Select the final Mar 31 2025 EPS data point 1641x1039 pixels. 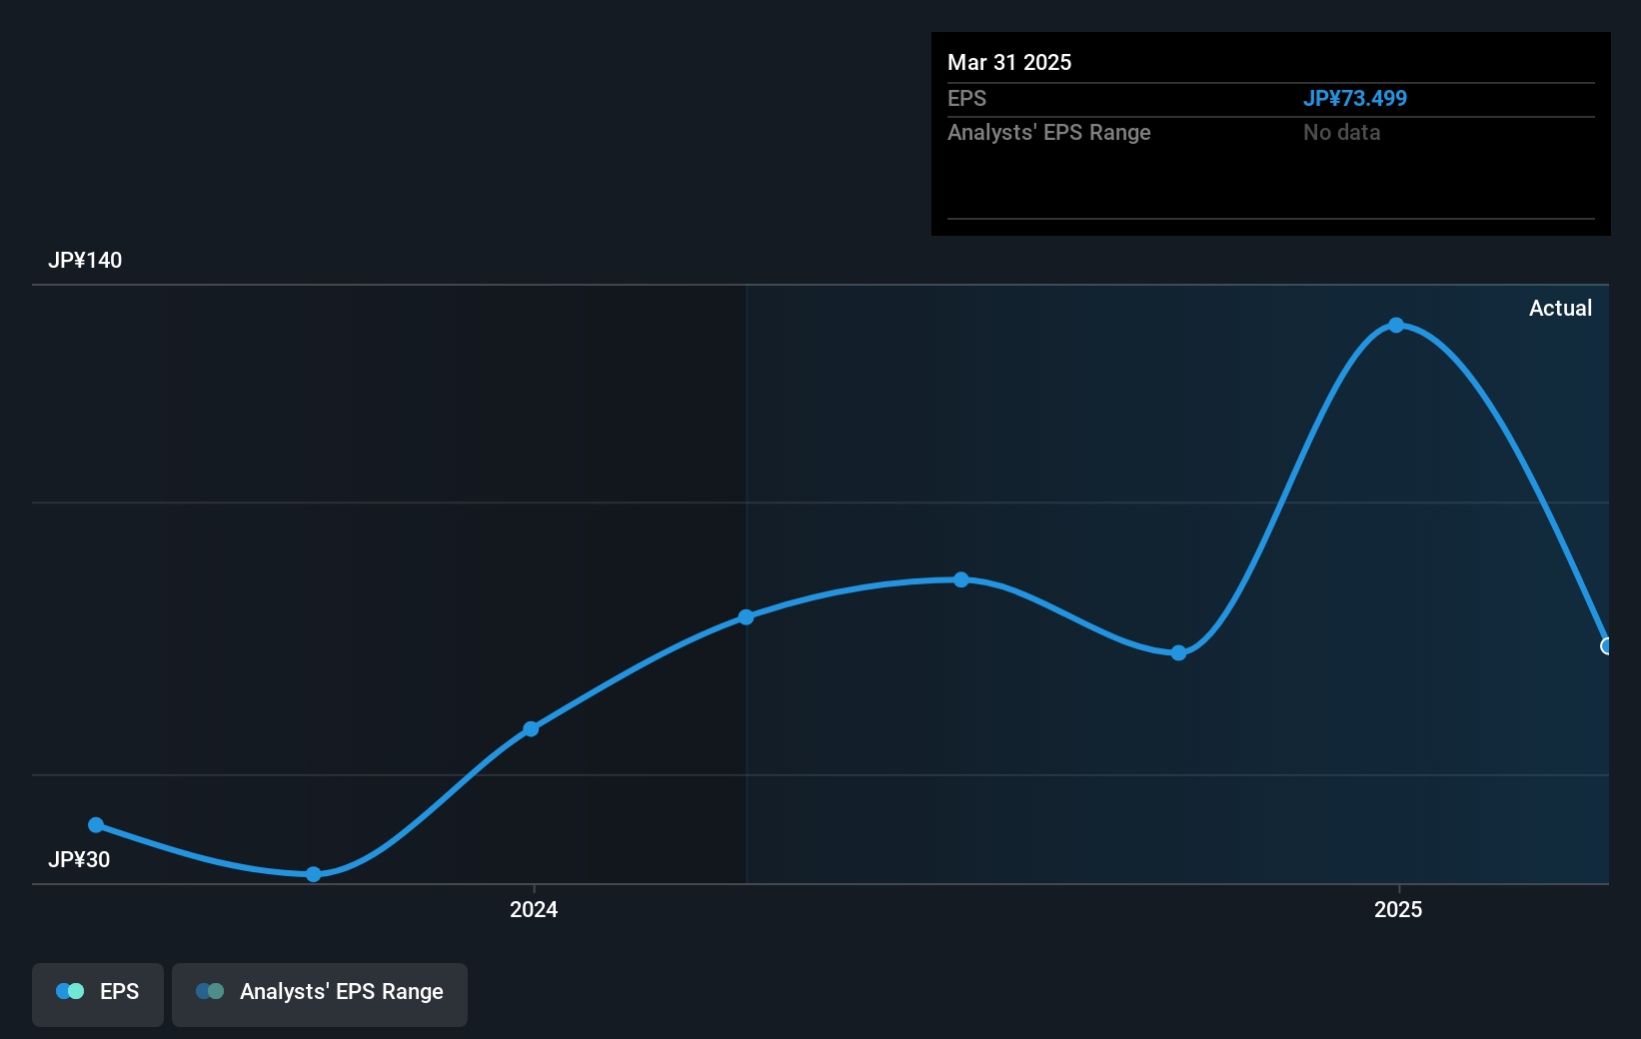(1607, 646)
